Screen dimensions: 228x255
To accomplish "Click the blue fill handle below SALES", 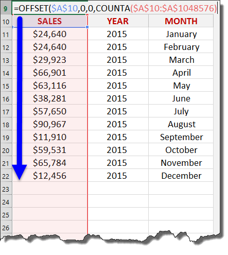I will [87, 27].
